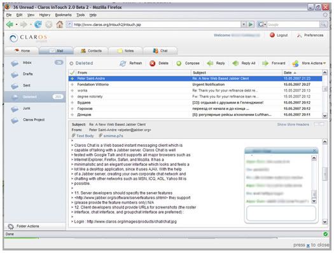Viewport: 334px width, 253px height.
Task: Click the Google search field
Action: (x=293, y=24)
